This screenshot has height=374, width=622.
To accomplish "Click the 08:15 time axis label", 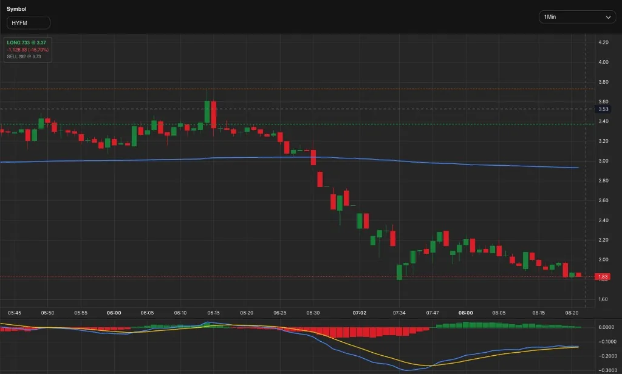I will [x=539, y=313].
